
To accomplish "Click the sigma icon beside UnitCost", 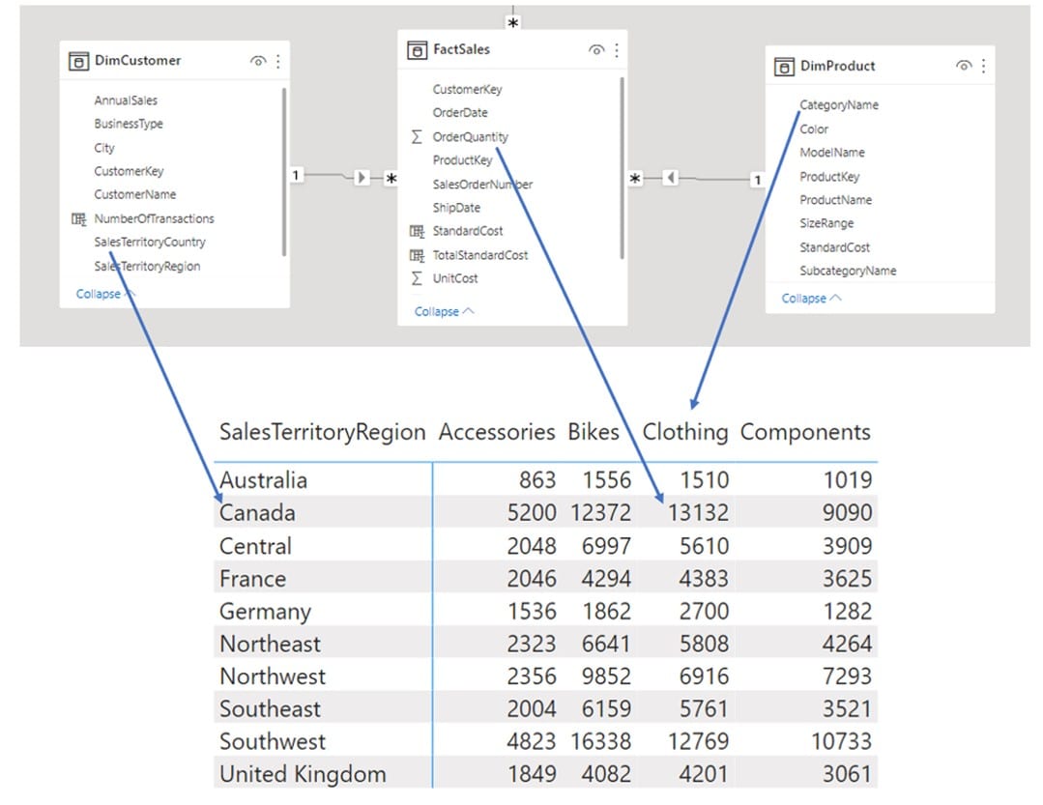I will 417,278.
